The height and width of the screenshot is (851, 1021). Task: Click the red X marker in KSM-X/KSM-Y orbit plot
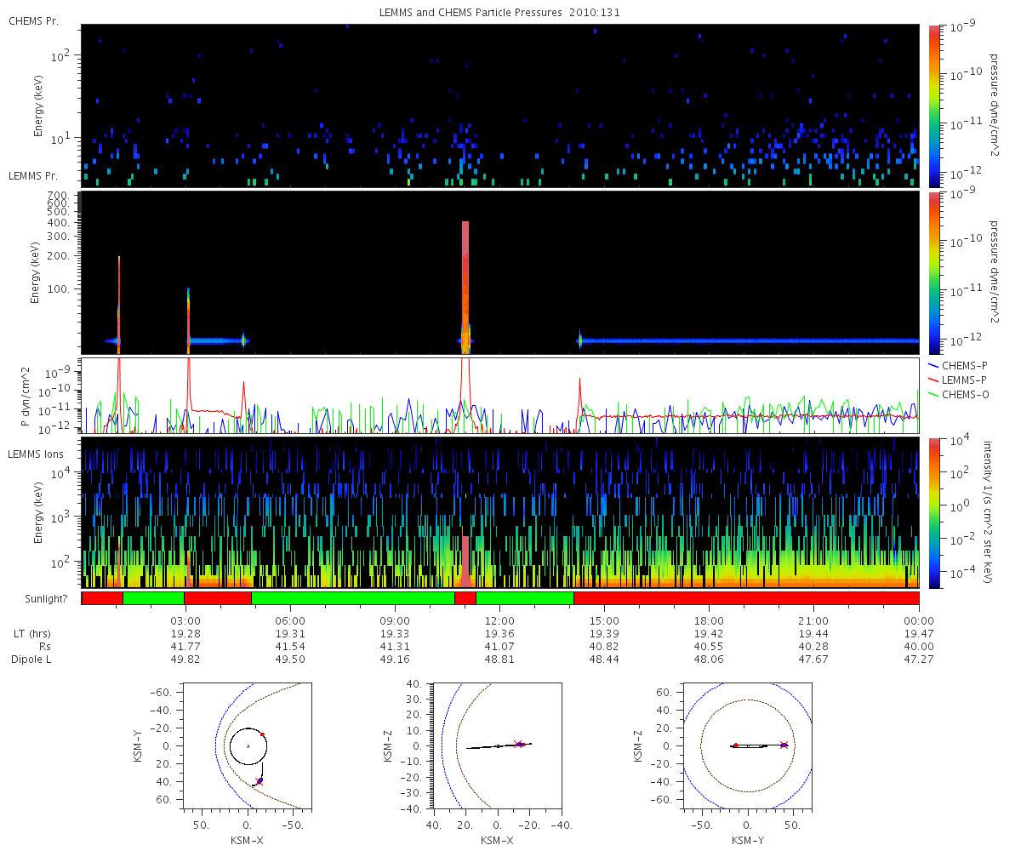pos(260,780)
